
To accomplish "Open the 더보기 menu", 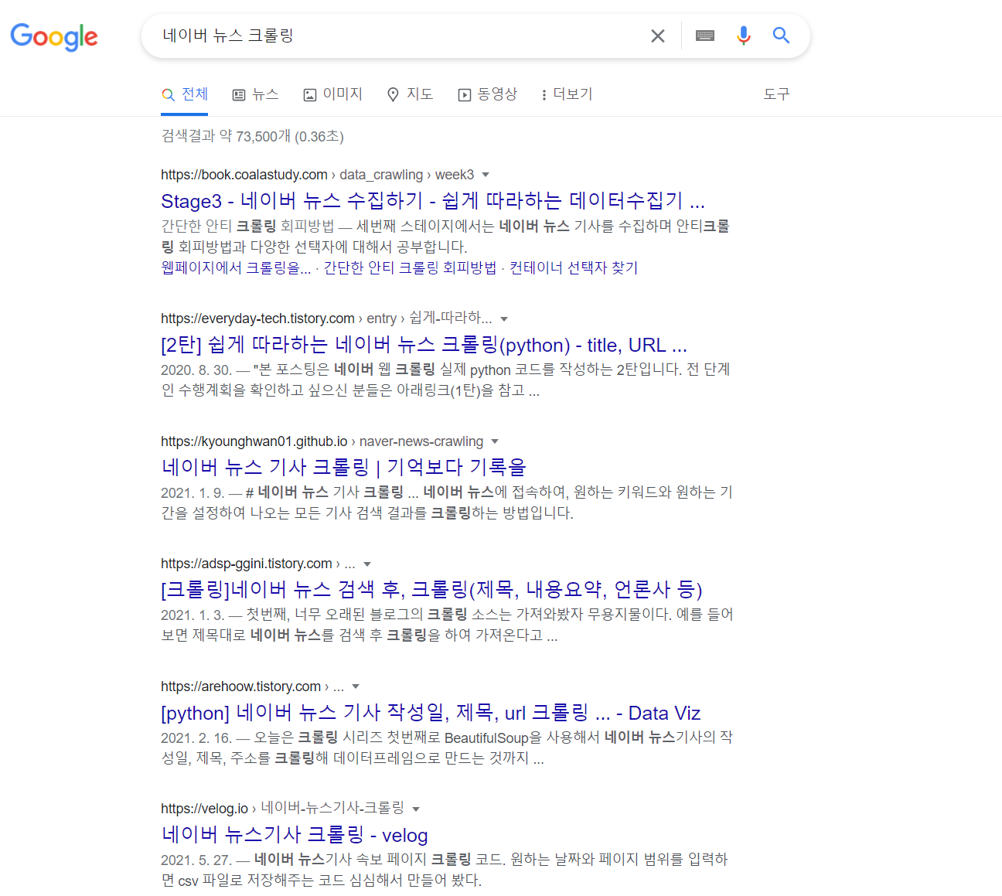I will coord(567,94).
